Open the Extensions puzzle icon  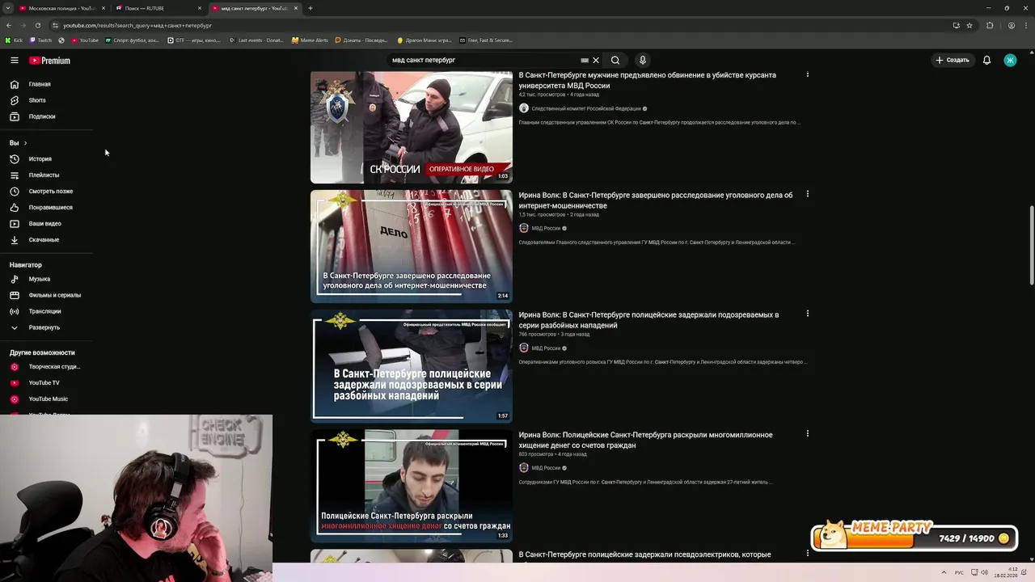click(990, 25)
